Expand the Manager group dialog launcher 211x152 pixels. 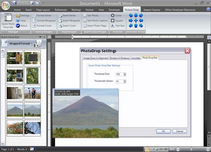28,32
